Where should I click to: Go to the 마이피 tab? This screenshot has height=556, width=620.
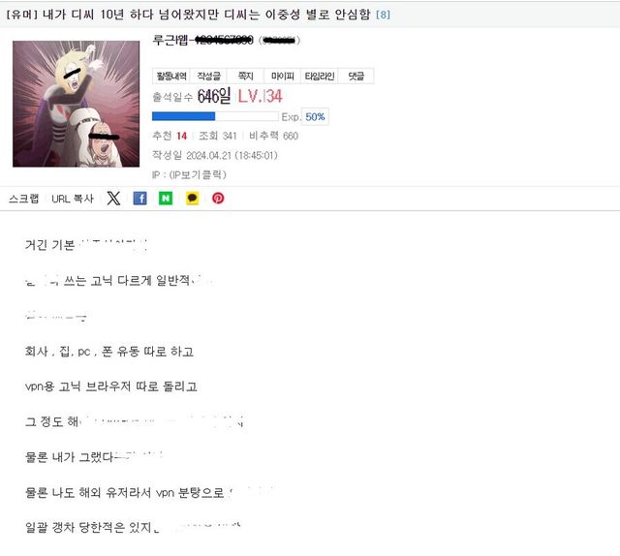click(x=282, y=76)
